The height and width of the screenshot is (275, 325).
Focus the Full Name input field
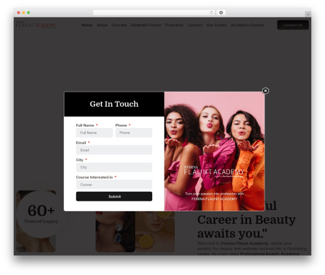point(94,133)
